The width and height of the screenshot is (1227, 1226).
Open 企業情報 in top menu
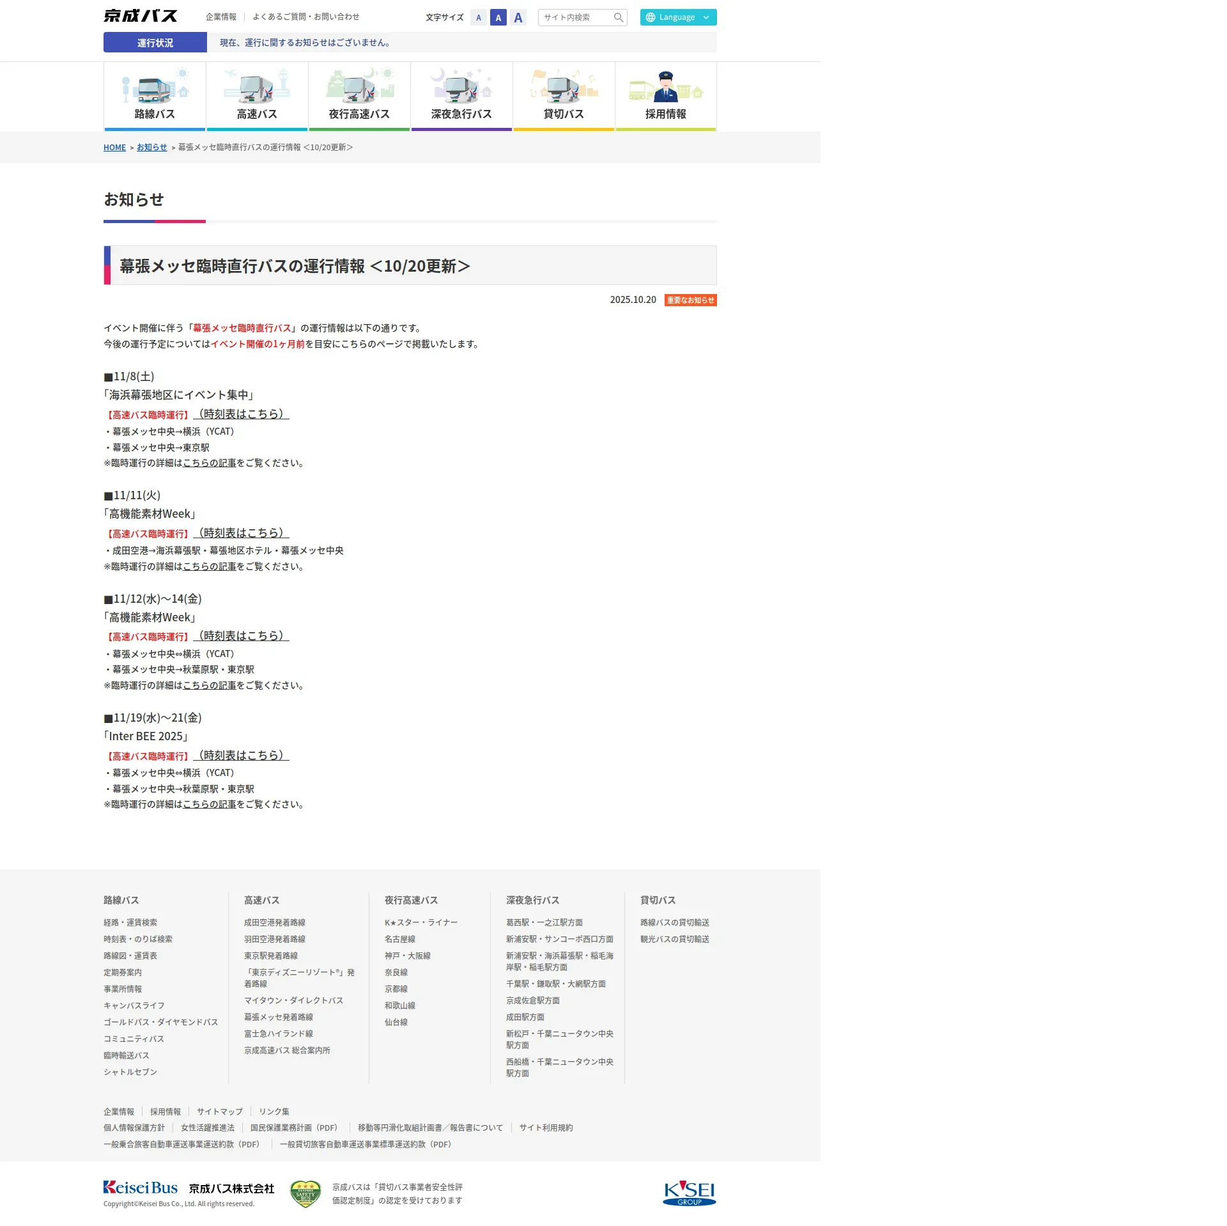221,17
